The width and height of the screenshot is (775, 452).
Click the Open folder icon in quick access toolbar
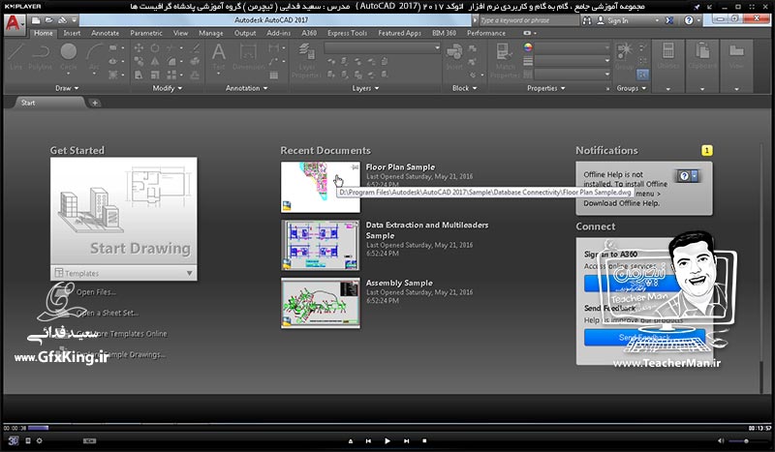[49, 20]
